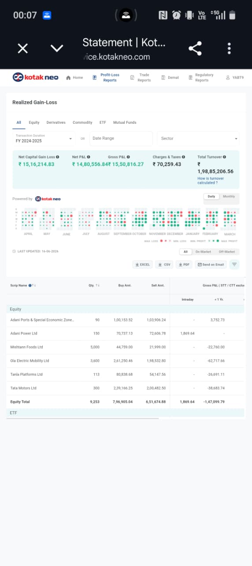Click the Tanla Platforms Ltd scrip name

tap(26, 375)
